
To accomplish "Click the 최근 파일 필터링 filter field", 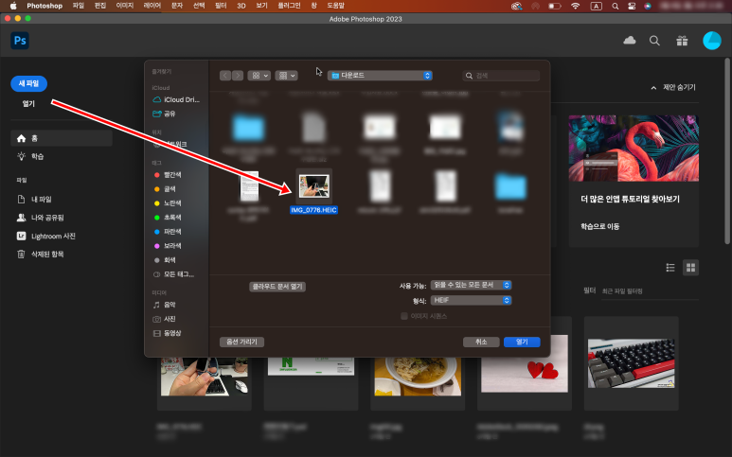I will pyautogui.click(x=650, y=291).
